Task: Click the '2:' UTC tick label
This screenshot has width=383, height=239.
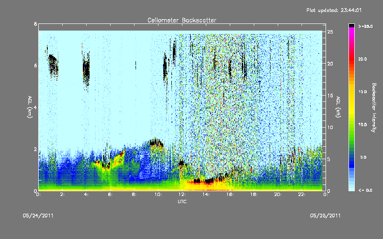Action: point(62,195)
